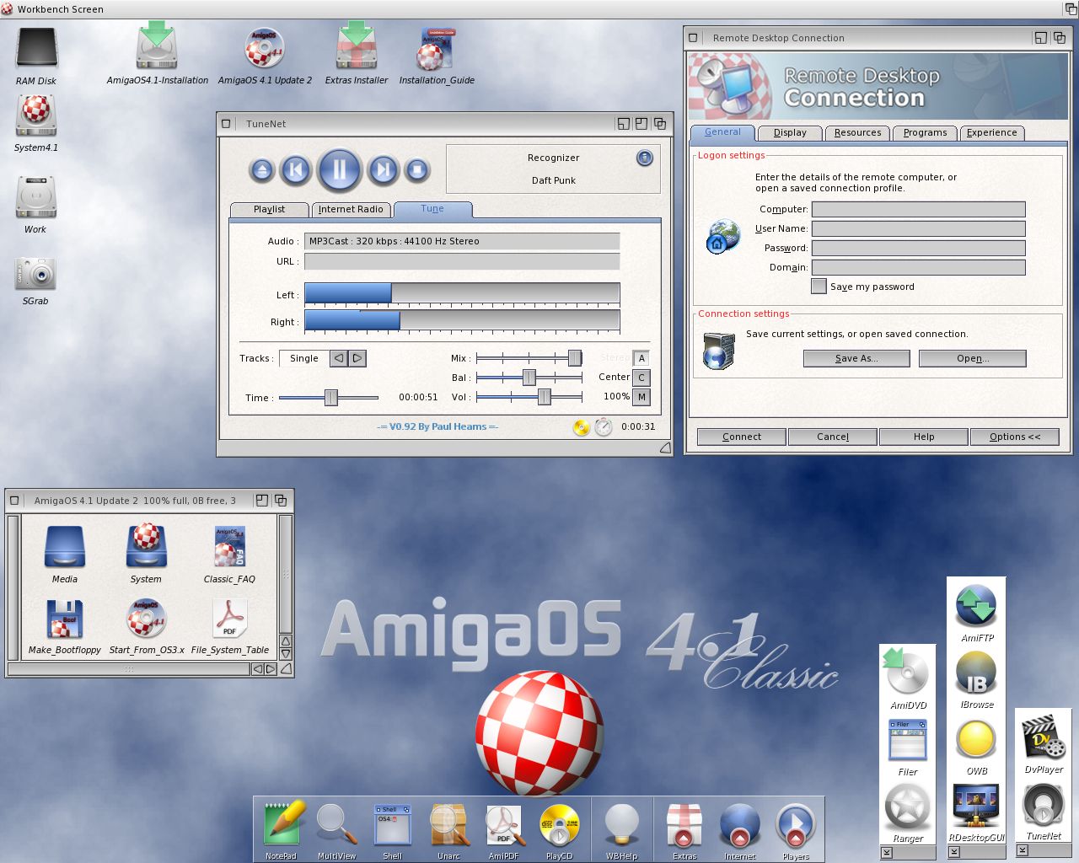Open Shell from the dock
The height and width of the screenshot is (863, 1079).
[393, 825]
